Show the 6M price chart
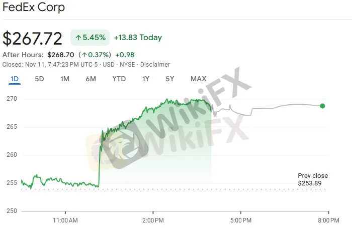The height and width of the screenshot is (230, 352). (x=91, y=79)
